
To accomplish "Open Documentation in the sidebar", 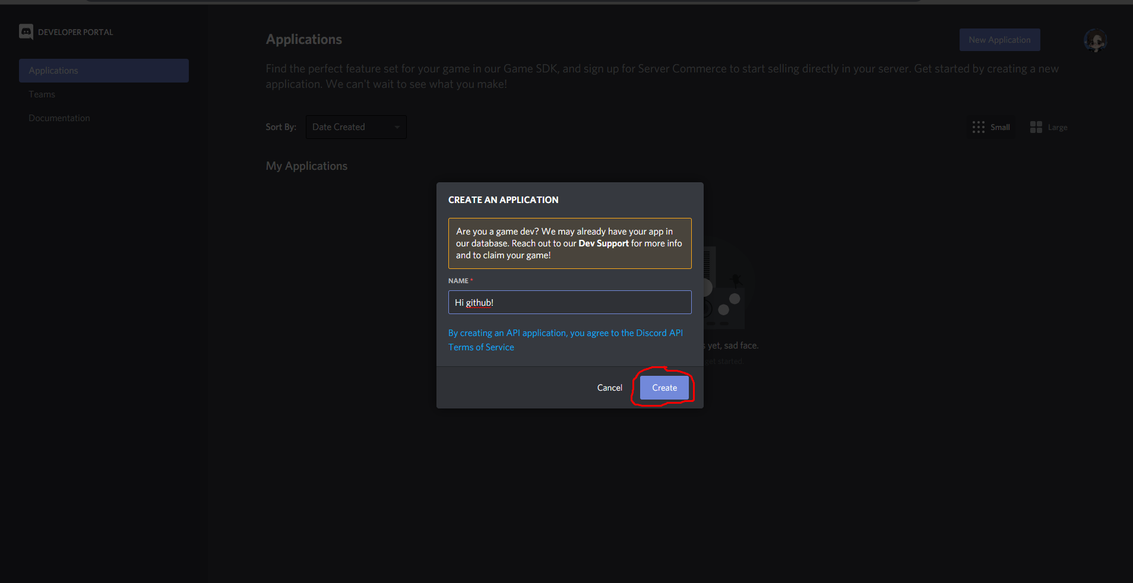I will tap(59, 118).
